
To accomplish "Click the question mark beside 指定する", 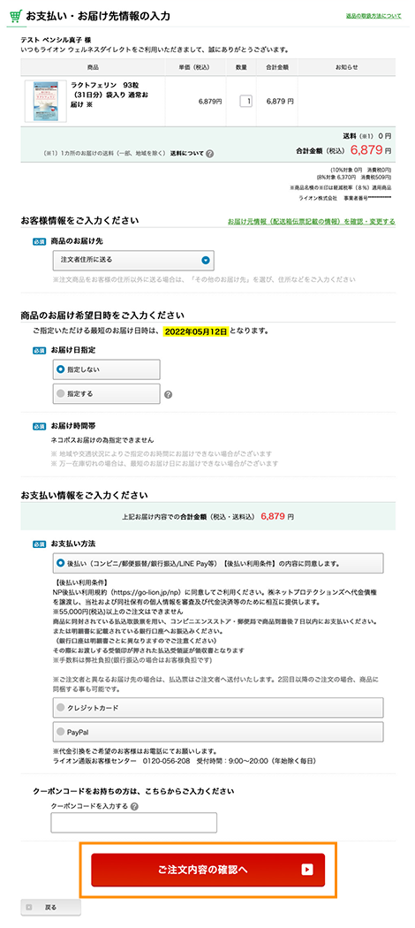I will (168, 394).
